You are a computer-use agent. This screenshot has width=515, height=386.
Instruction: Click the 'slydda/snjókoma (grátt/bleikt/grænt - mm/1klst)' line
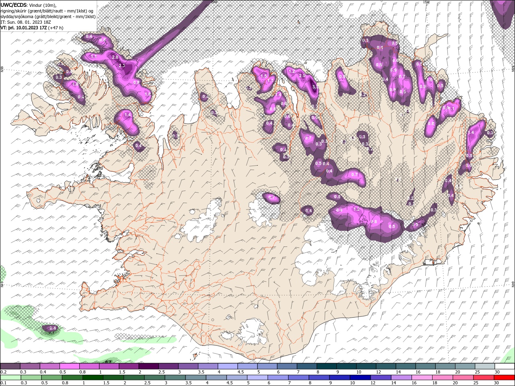48,16
